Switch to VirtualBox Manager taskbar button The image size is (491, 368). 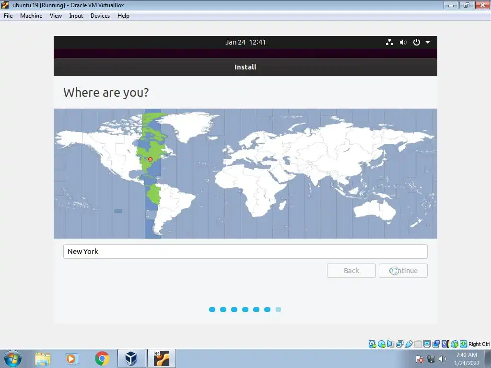coord(131,358)
